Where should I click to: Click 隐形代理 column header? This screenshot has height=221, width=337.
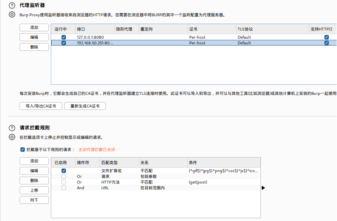[127, 29]
